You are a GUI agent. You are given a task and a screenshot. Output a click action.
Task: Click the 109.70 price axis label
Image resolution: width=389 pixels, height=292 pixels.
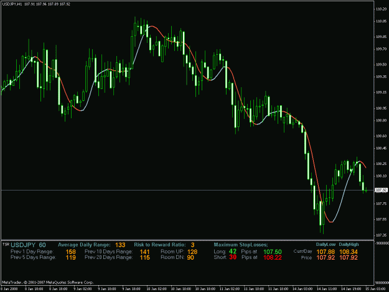(x=382, y=49)
